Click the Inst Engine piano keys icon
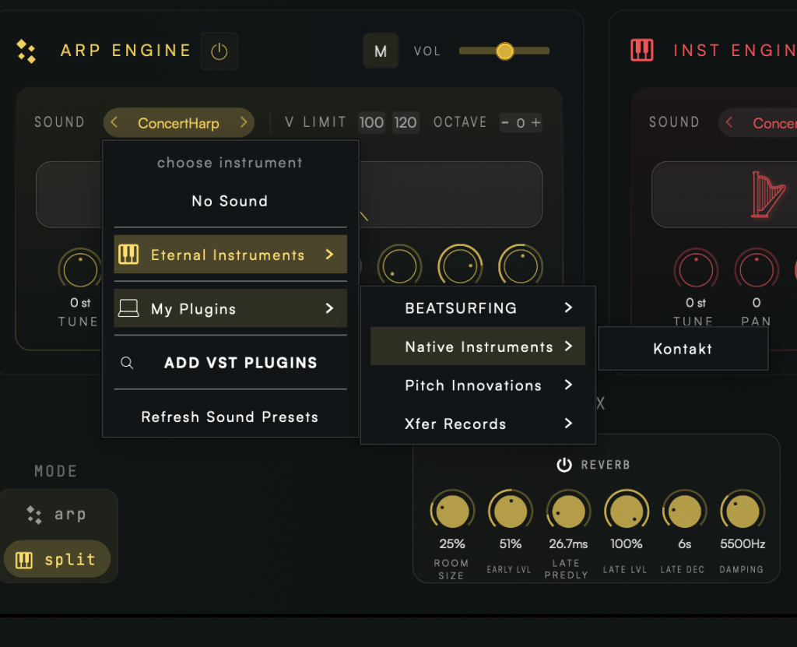Image resolution: width=797 pixels, height=647 pixels. coord(642,51)
